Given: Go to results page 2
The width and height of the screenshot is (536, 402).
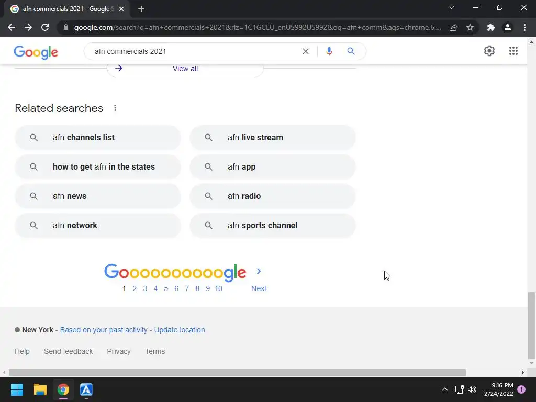Looking at the screenshot, I should coord(135,288).
